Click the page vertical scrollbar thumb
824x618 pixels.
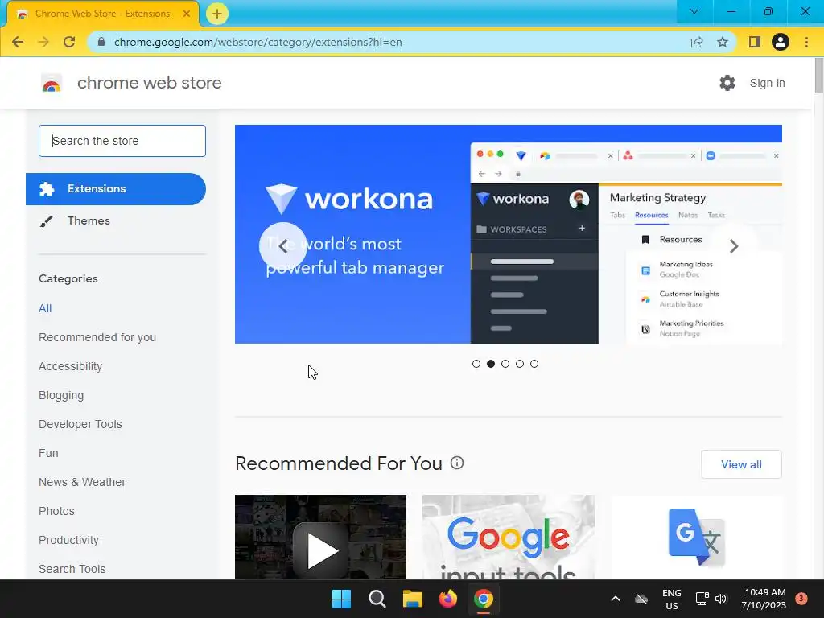818,76
